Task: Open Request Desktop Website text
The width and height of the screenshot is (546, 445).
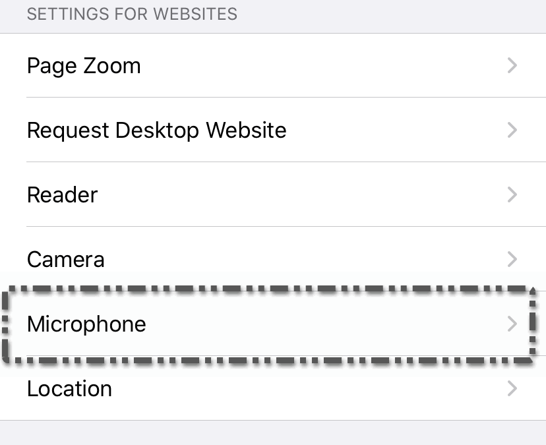Action: [156, 131]
